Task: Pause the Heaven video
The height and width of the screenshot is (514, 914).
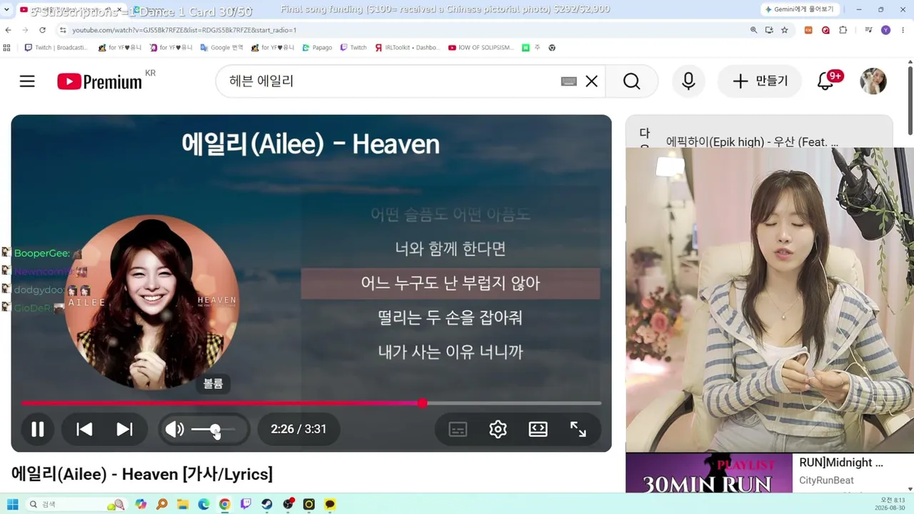Action: (x=38, y=429)
